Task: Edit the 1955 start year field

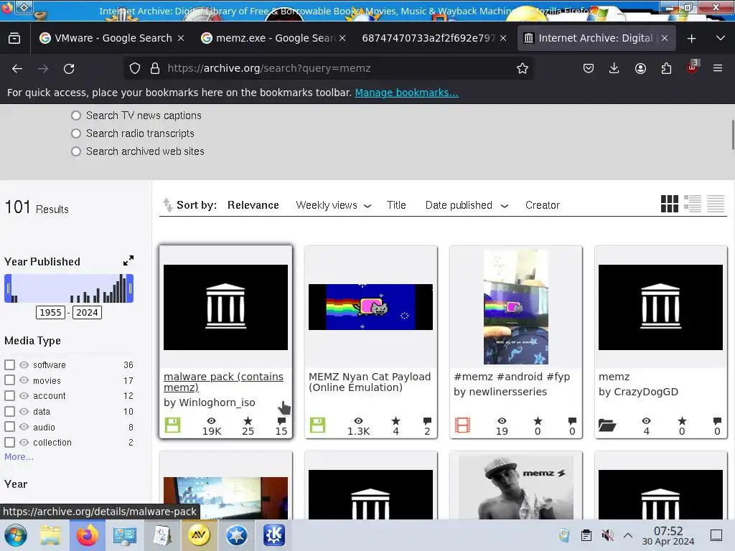Action: coord(51,313)
